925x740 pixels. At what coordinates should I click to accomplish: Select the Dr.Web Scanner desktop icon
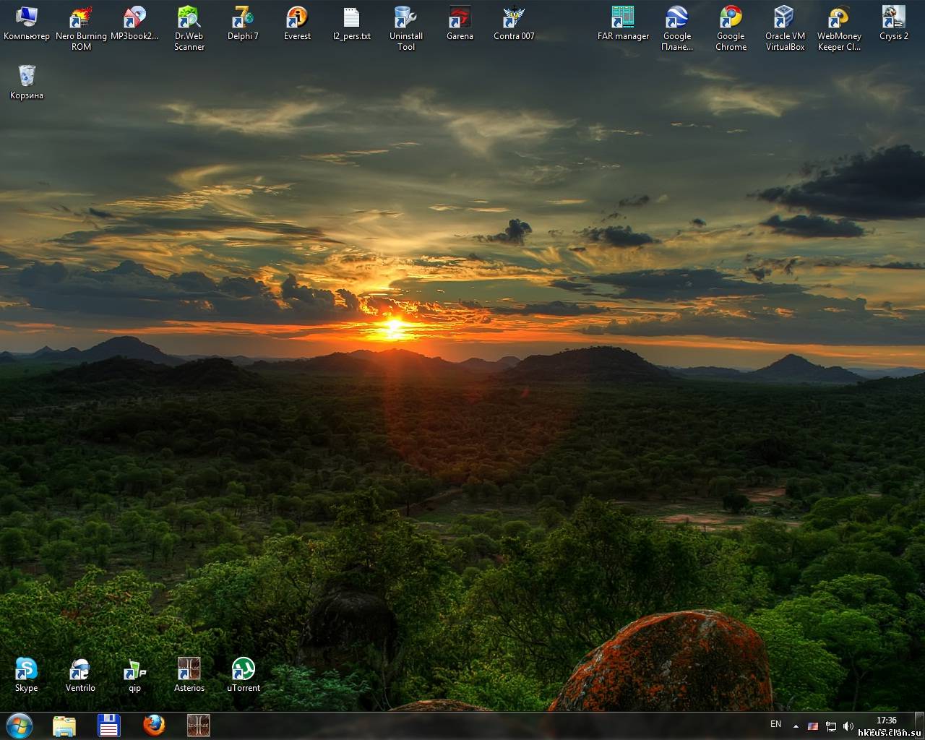(x=189, y=18)
